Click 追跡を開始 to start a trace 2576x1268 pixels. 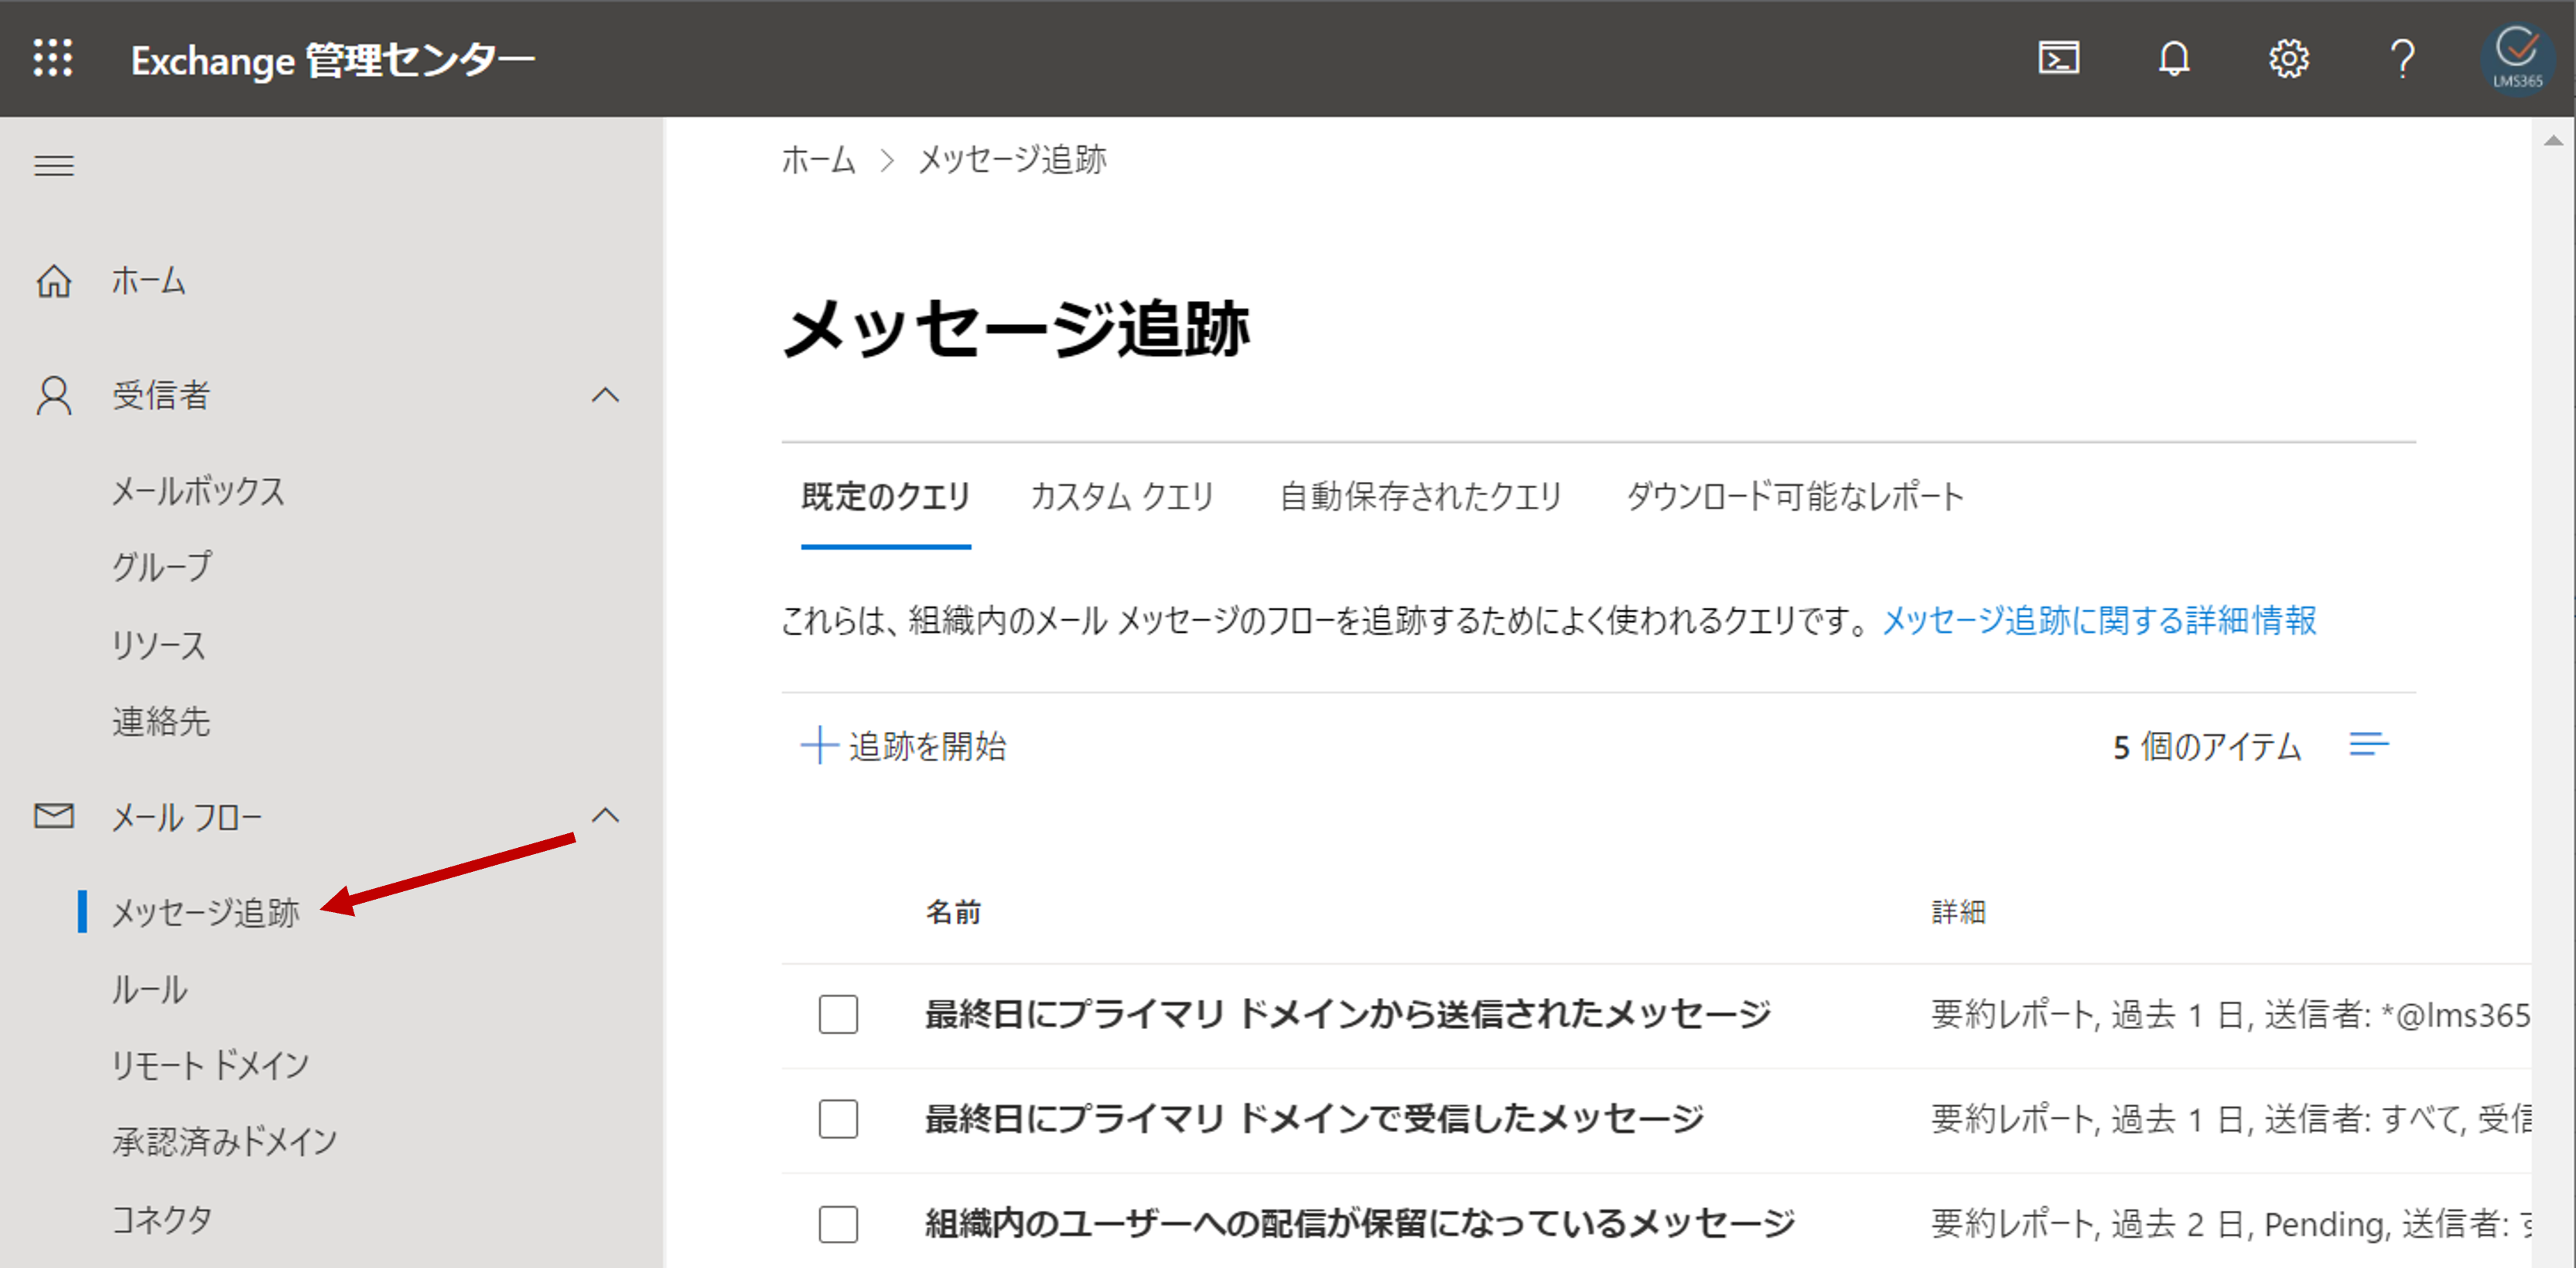[904, 746]
